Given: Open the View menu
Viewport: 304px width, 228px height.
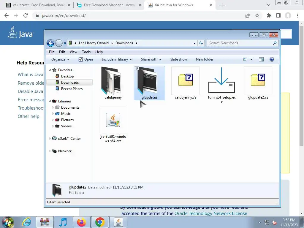Looking at the screenshot, I should coord(73,52).
